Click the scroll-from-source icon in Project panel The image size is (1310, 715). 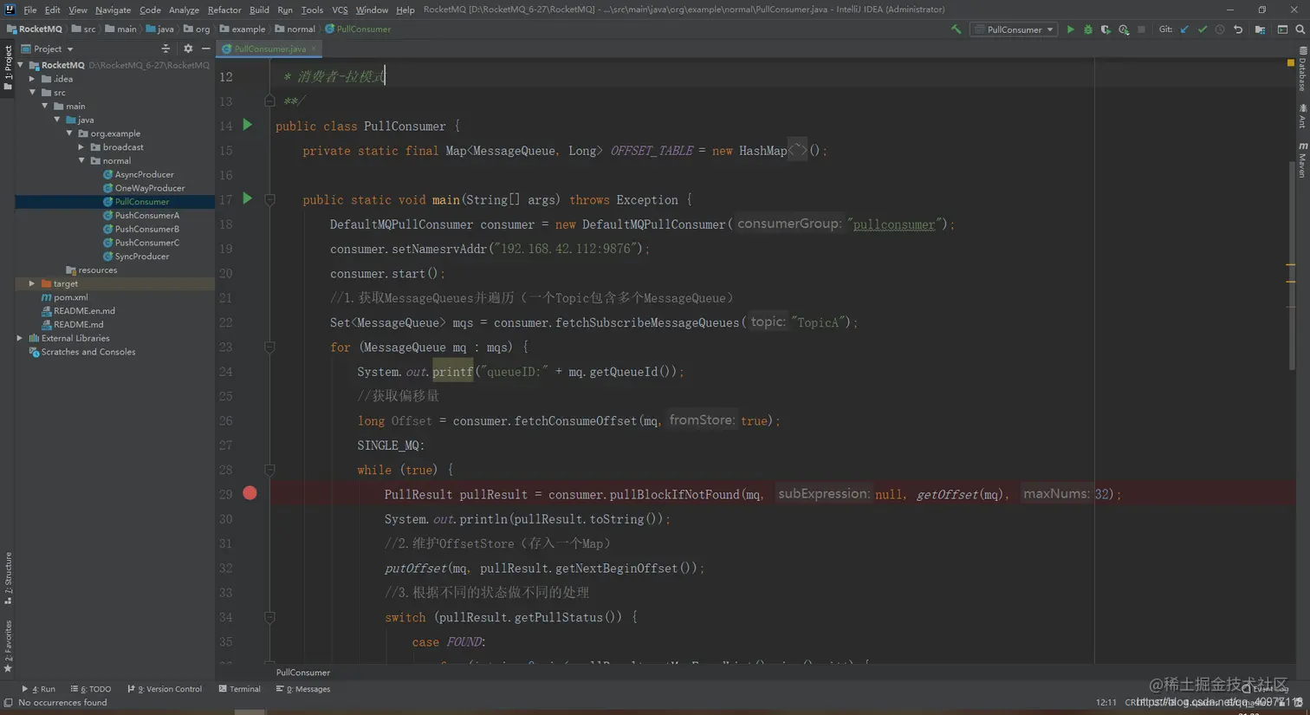pyautogui.click(x=164, y=49)
